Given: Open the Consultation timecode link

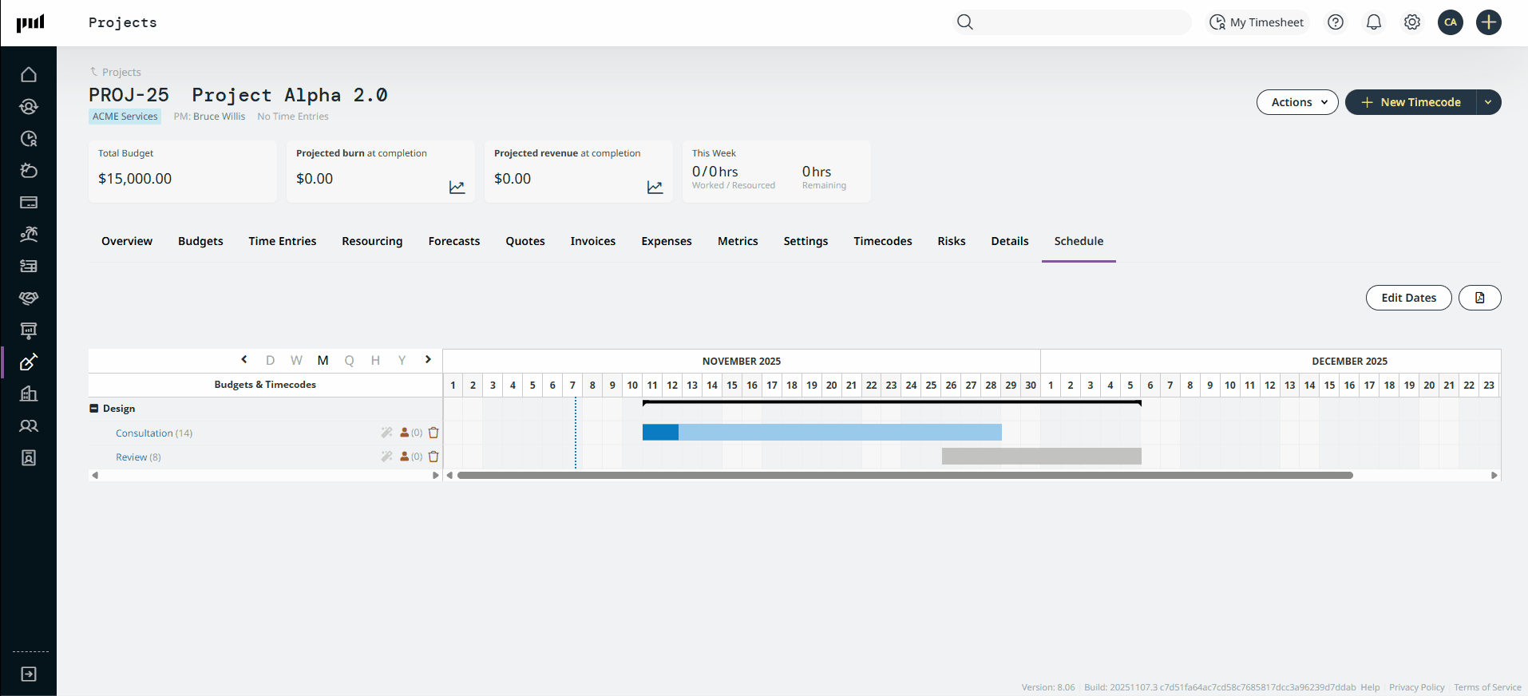Looking at the screenshot, I should (144, 433).
